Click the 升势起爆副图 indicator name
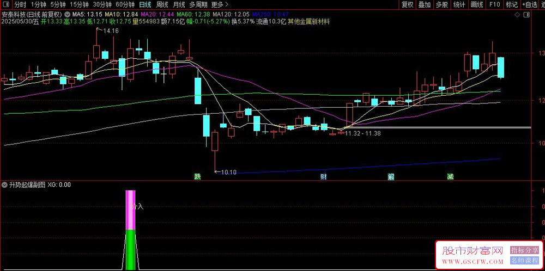 coord(27,185)
